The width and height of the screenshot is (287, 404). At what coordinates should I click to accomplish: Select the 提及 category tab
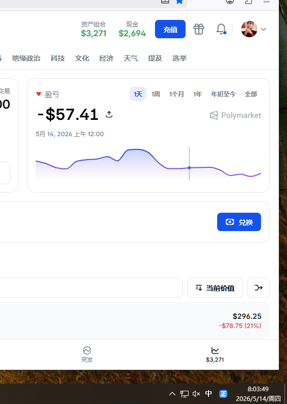pos(155,58)
